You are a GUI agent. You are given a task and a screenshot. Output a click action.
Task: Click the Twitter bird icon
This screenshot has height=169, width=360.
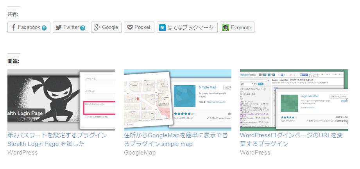[x=58, y=27]
